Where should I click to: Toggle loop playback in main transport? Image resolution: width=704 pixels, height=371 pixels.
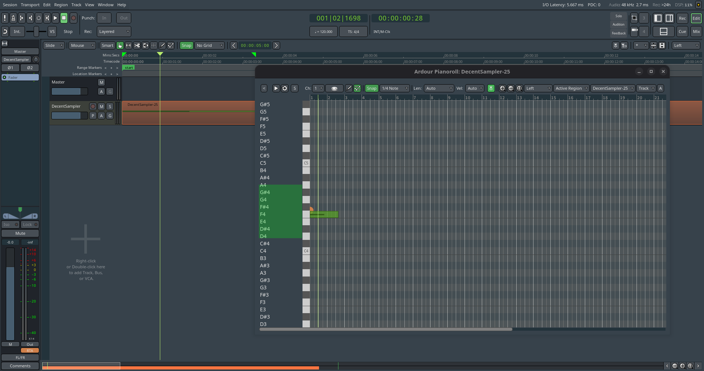tap(38, 18)
